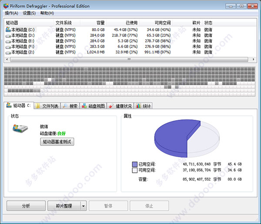
Task: Switch to the 健康状况 tab
Action: coord(120,106)
